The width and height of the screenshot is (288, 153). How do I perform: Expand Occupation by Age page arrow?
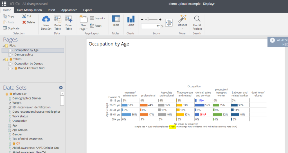(12, 50)
